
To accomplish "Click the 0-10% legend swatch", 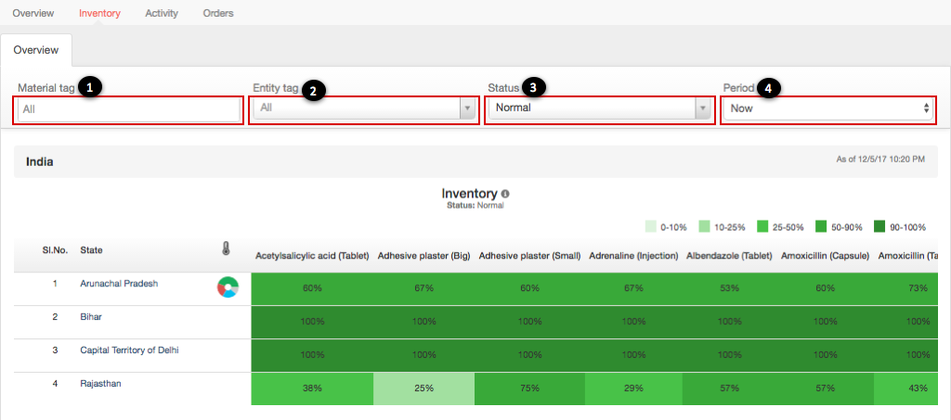I will [651, 227].
